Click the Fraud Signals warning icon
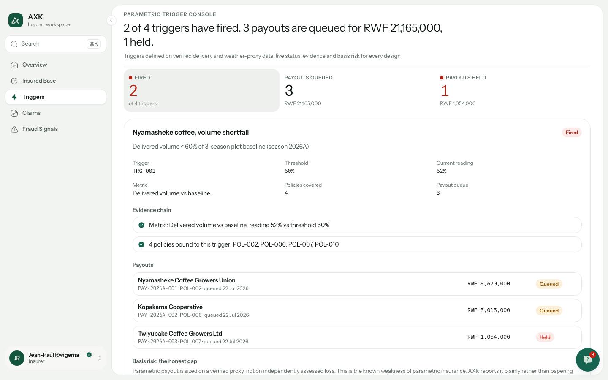This screenshot has width=608, height=380. (x=14, y=129)
